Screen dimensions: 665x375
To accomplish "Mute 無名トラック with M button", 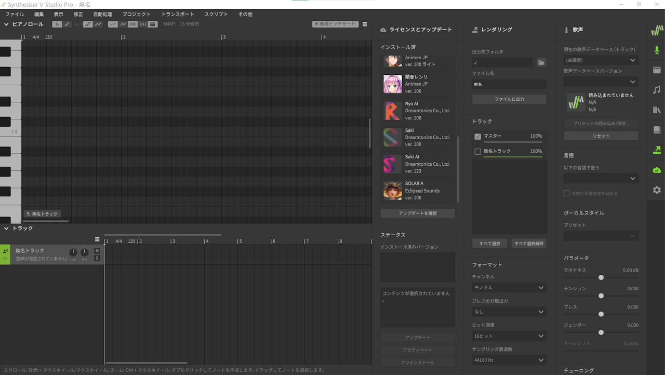I will 97,251.
